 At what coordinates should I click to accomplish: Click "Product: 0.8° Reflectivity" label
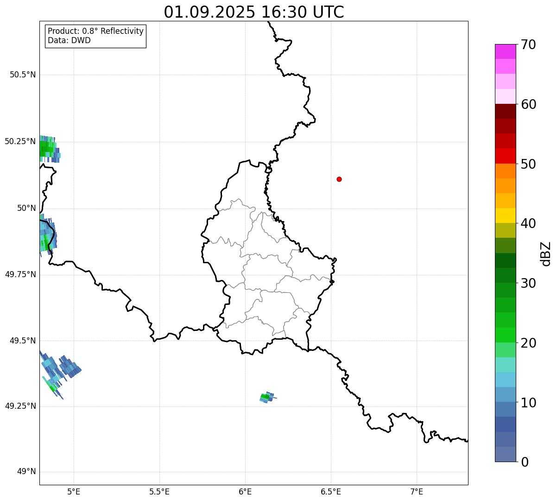[x=96, y=31]
